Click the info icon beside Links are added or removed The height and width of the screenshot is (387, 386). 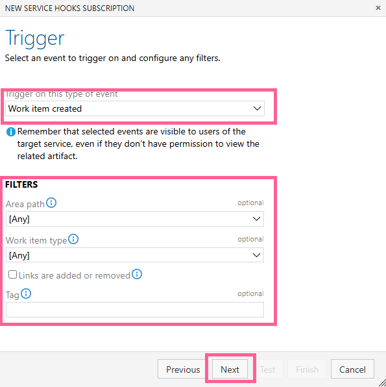[137, 274]
